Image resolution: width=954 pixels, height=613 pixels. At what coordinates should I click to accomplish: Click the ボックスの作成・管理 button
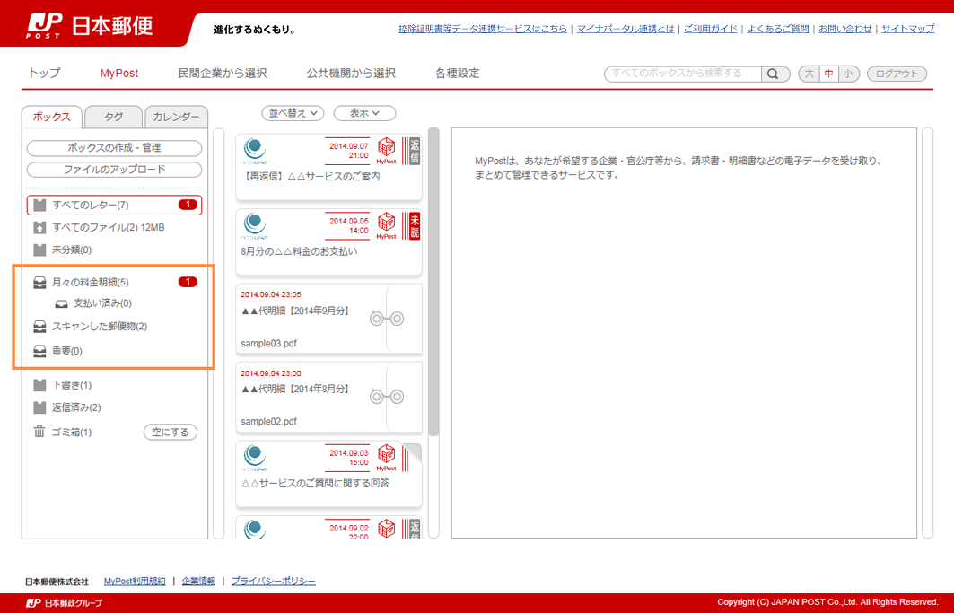114,148
